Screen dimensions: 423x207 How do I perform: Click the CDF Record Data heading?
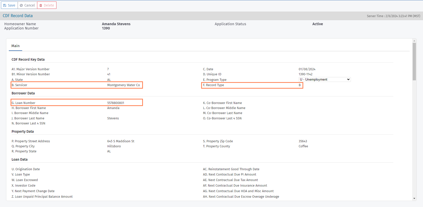18,16
